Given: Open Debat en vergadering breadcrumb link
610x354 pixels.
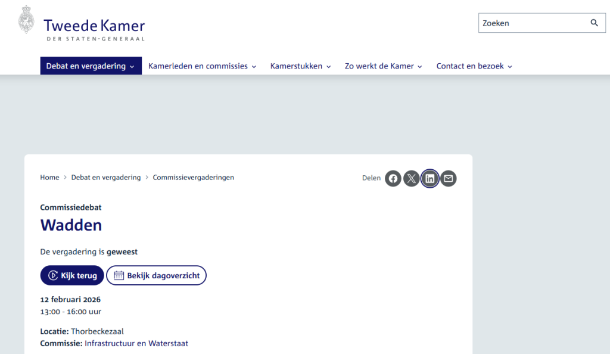Looking at the screenshot, I should click(106, 178).
